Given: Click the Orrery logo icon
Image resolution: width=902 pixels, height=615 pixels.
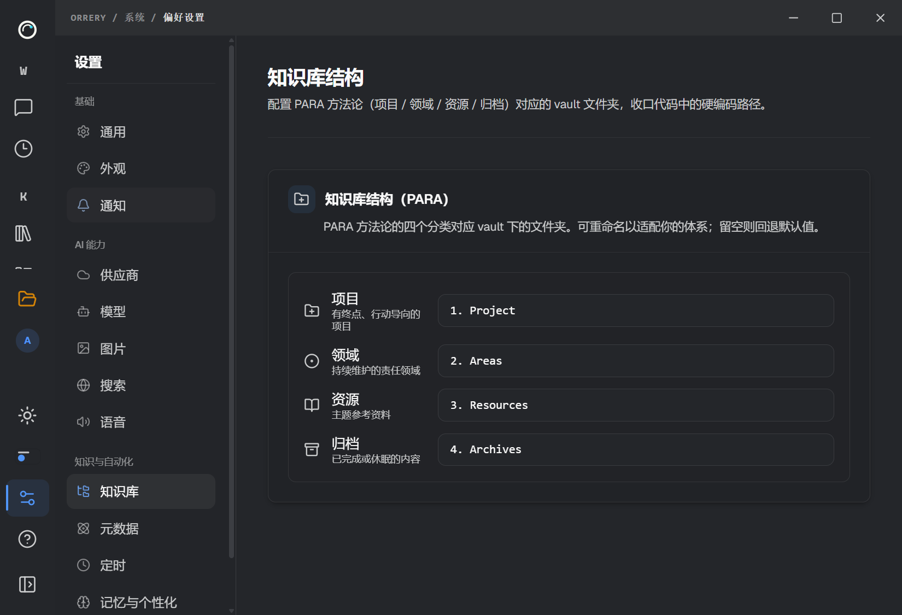Looking at the screenshot, I should click(x=27, y=30).
